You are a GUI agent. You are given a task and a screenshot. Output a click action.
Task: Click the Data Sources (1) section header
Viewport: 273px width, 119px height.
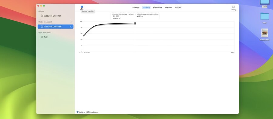(45, 32)
